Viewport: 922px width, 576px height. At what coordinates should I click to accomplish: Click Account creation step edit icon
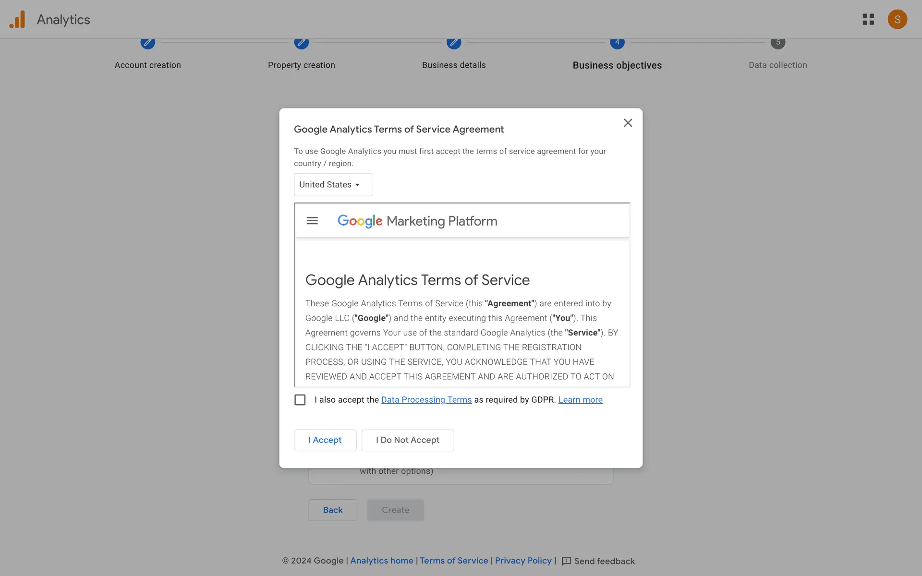[148, 43]
